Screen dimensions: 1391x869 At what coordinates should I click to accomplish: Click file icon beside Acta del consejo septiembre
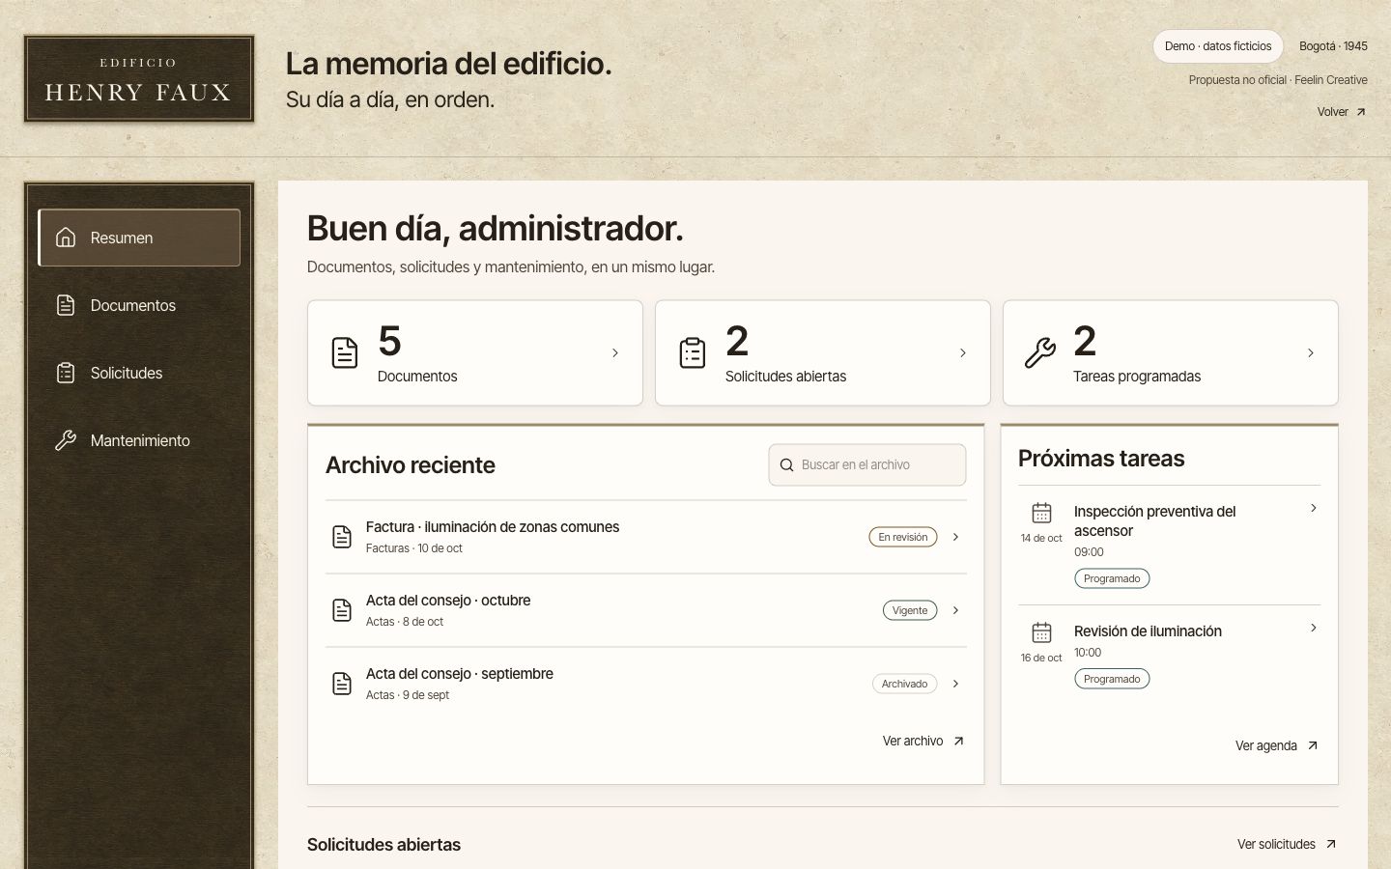click(x=342, y=684)
